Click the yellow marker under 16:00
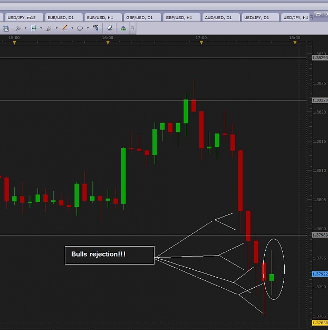Viewport: 328px width, 330px height. (108, 43)
